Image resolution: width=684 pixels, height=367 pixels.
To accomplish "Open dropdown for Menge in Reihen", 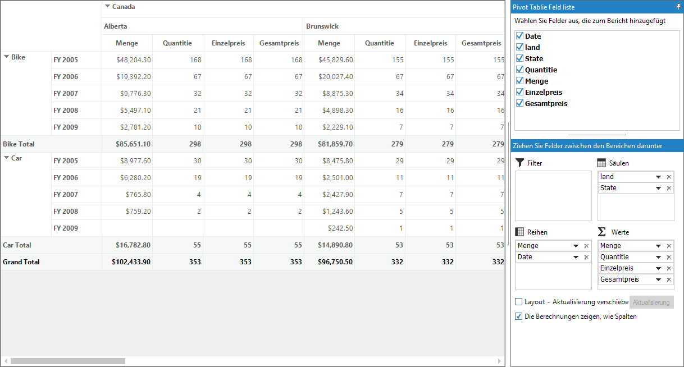I will 576,246.
